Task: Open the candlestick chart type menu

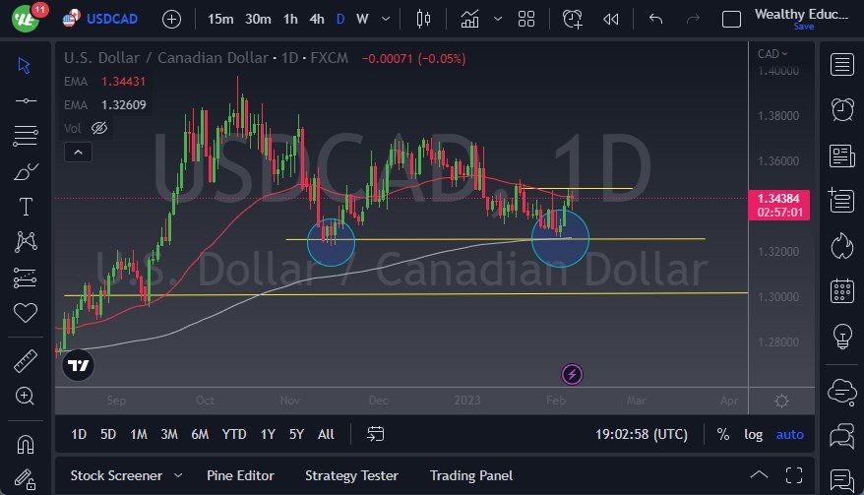Action: click(423, 20)
